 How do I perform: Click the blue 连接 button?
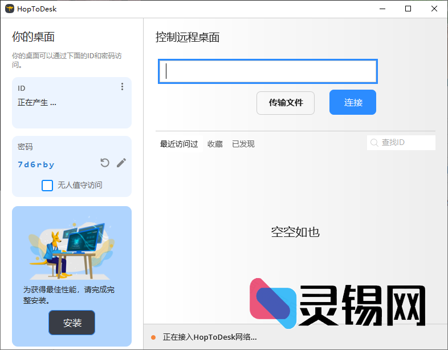point(353,102)
